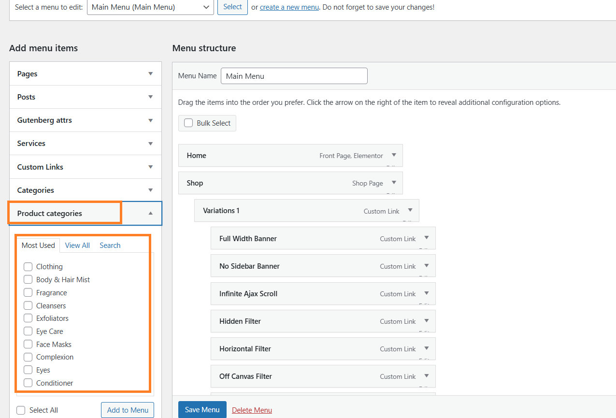The image size is (616, 418).
Task: Click the Menu Name input field
Action: (294, 76)
